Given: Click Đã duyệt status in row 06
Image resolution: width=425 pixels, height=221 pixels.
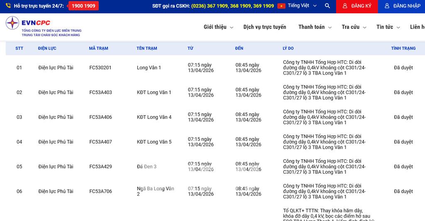Looking at the screenshot, I should point(403,192).
